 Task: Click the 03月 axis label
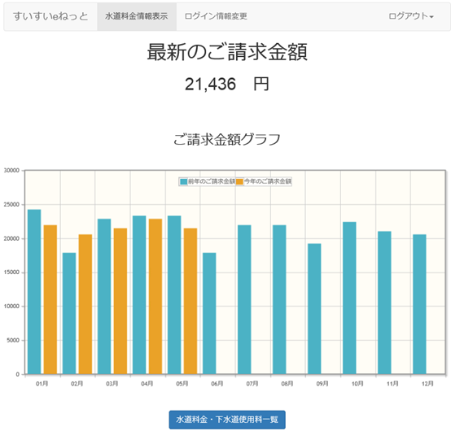pos(112,384)
